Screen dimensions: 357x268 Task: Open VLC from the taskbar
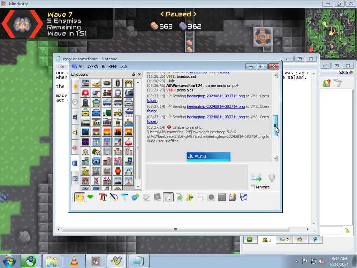[x=74, y=261]
